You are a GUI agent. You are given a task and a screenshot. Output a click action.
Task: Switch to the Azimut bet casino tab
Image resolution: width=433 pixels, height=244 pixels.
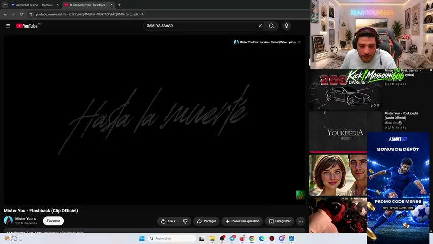click(34, 5)
